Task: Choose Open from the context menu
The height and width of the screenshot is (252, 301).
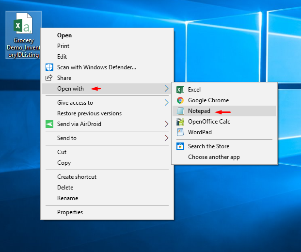Action: pos(107,35)
